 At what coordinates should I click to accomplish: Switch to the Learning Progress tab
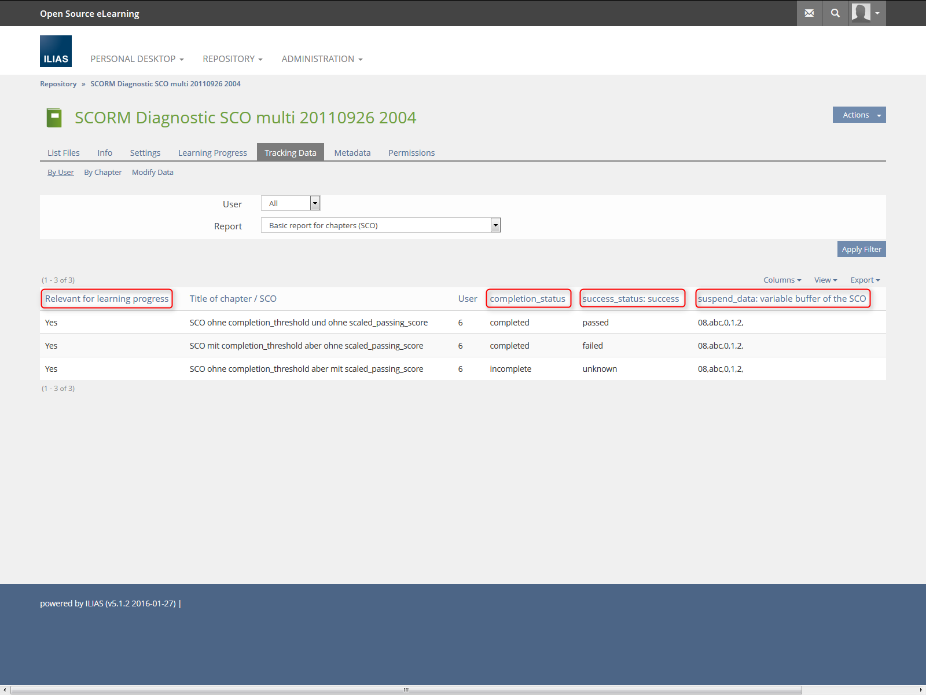tap(212, 153)
